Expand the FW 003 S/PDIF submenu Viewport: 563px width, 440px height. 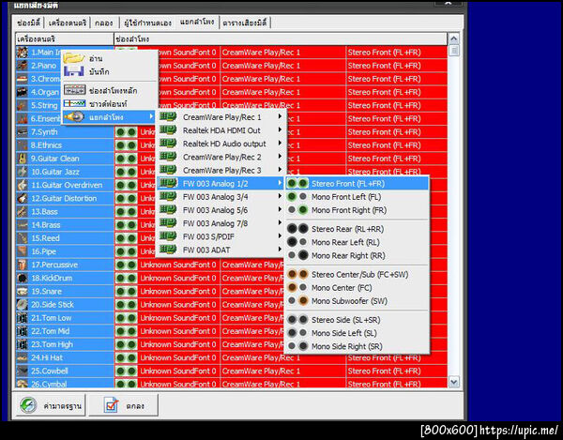[x=221, y=236]
